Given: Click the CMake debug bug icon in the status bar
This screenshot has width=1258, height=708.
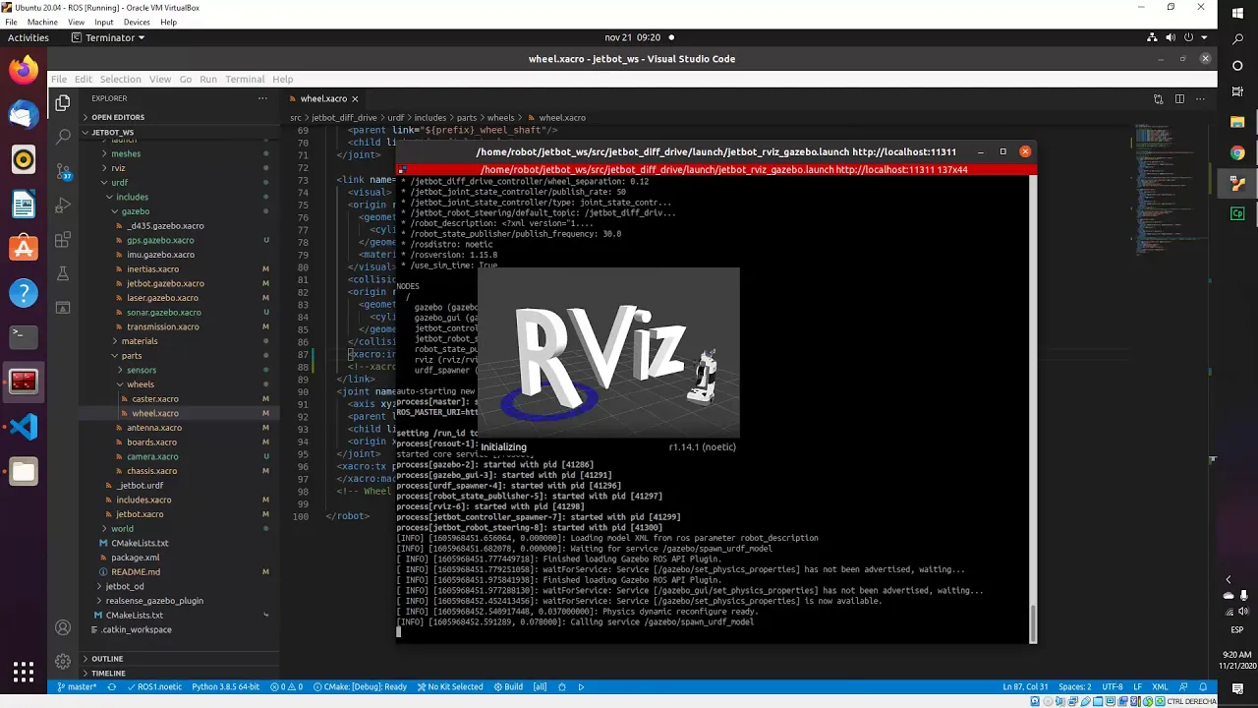Looking at the screenshot, I should (x=562, y=686).
